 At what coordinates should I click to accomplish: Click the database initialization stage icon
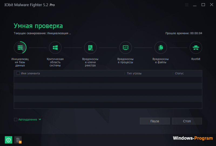(x=20, y=48)
